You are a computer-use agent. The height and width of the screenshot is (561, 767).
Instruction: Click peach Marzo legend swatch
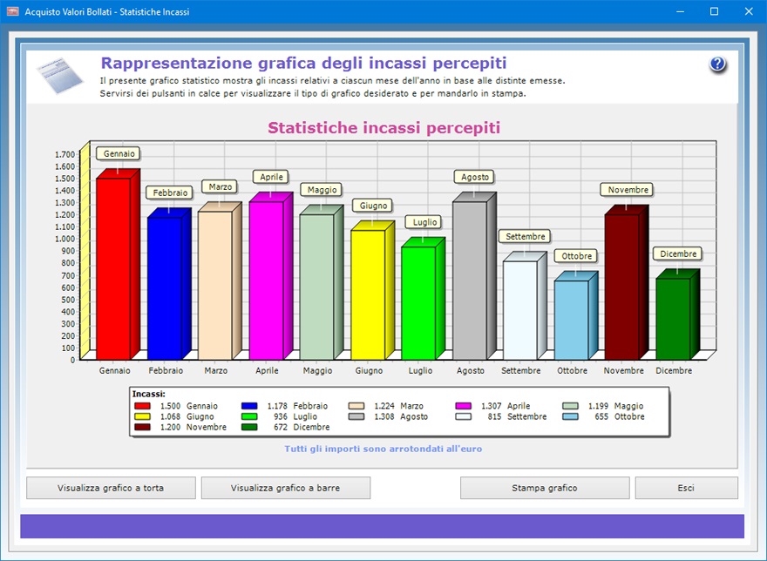[356, 406]
